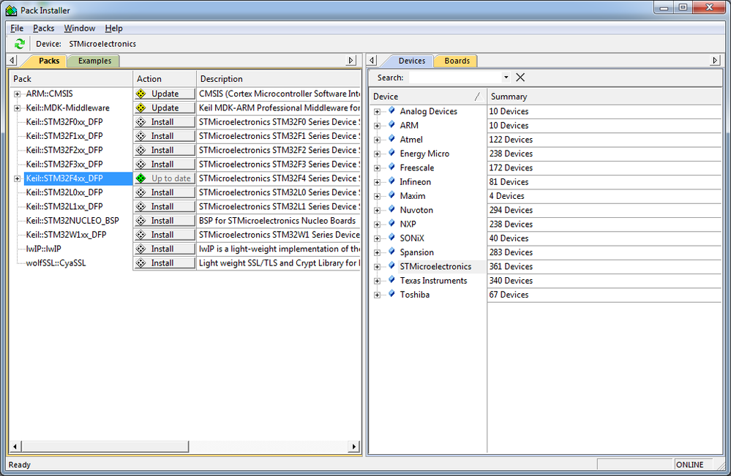Click the blue device icon beside Spansion

click(x=391, y=252)
